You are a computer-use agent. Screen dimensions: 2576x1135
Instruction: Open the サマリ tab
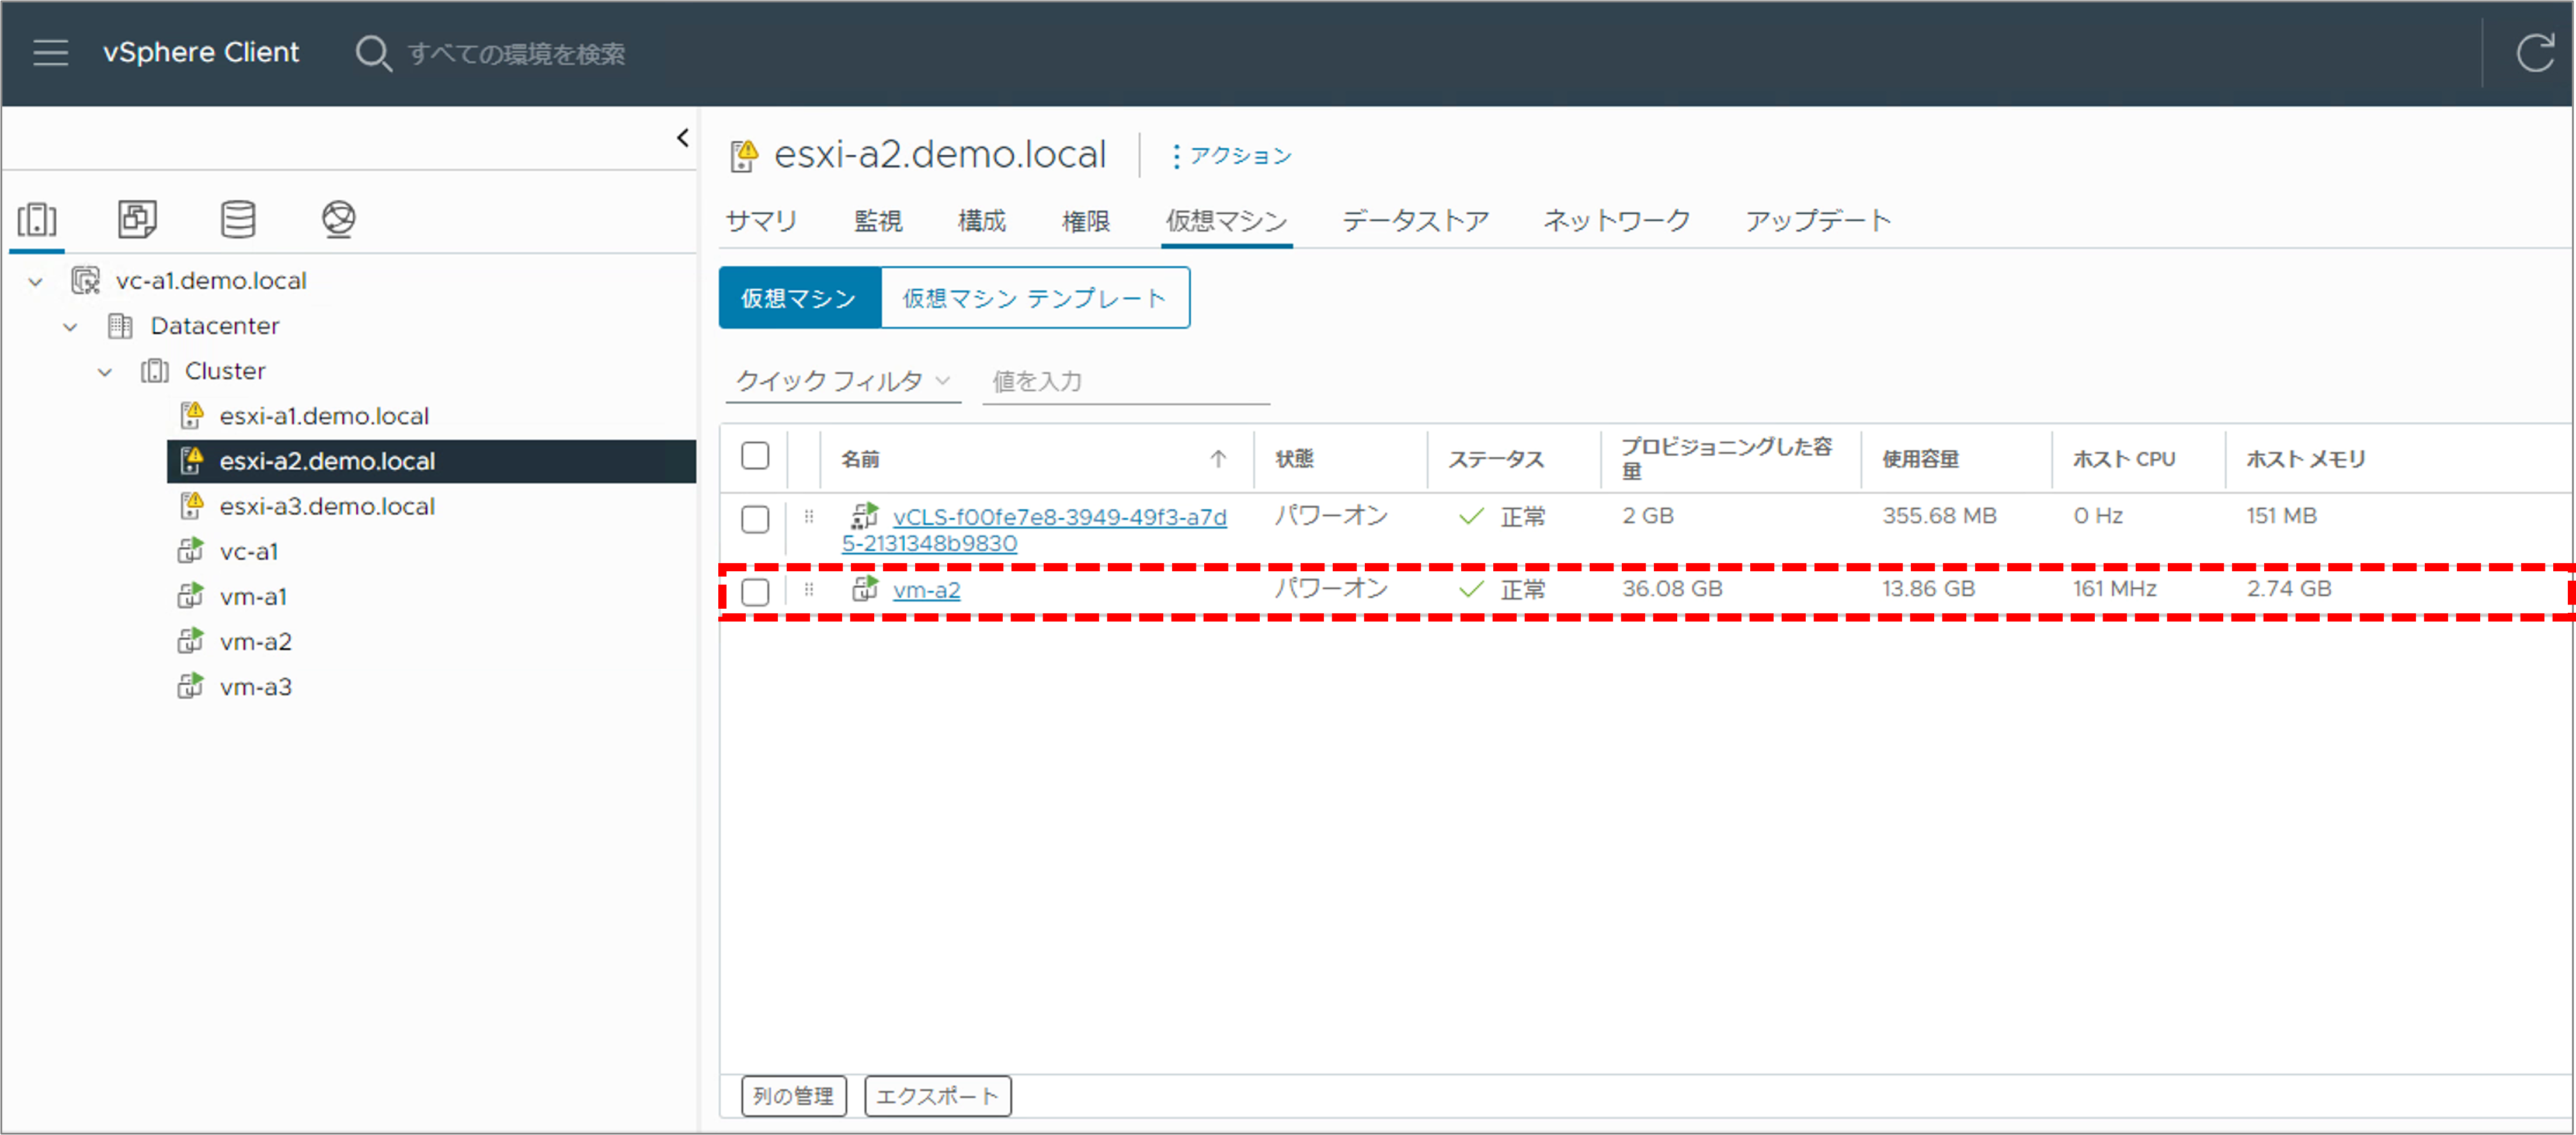click(761, 221)
